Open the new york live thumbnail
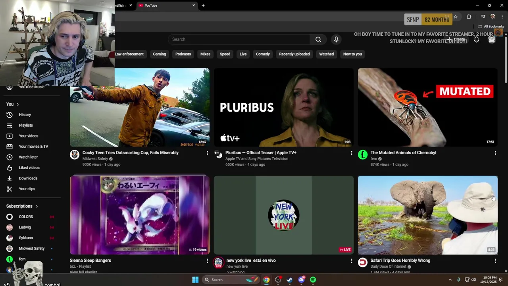The height and width of the screenshot is (286, 508). pyautogui.click(x=284, y=215)
